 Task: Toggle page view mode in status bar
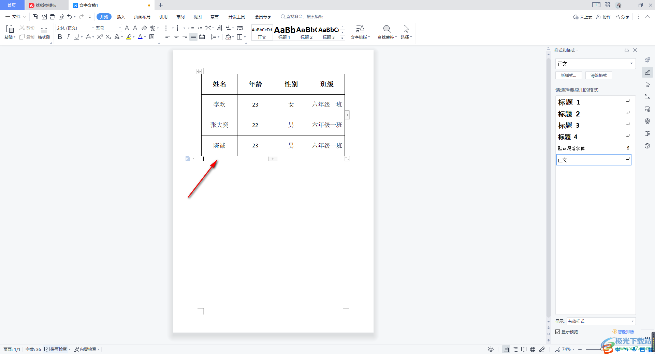pos(506,349)
